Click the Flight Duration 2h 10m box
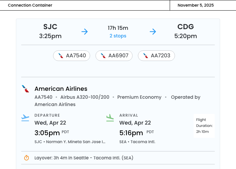The height and width of the screenshot is (169, 236). click(x=204, y=126)
